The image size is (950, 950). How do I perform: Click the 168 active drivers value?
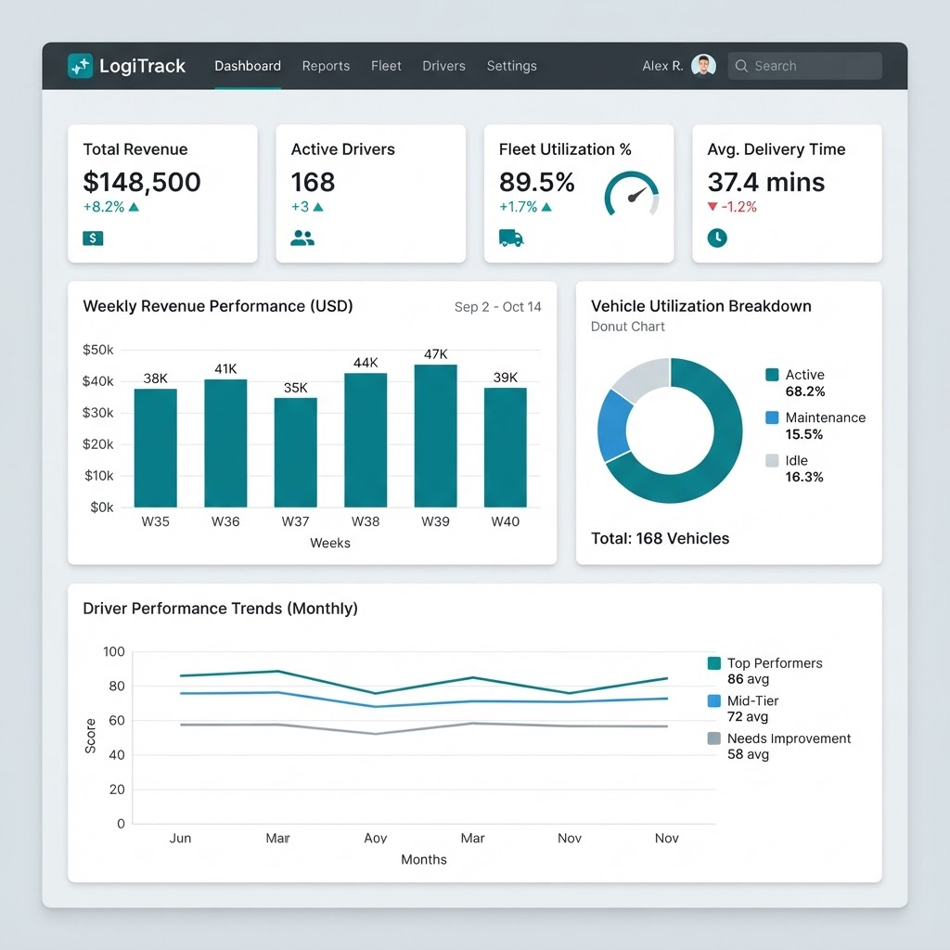pyautogui.click(x=313, y=182)
